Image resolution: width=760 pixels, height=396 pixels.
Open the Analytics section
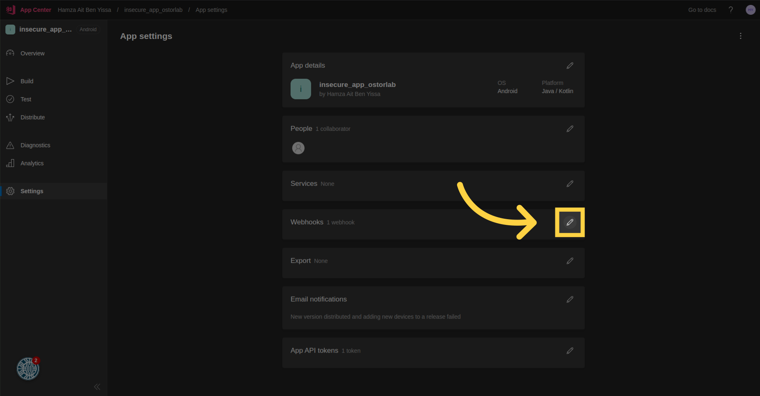tap(53, 163)
